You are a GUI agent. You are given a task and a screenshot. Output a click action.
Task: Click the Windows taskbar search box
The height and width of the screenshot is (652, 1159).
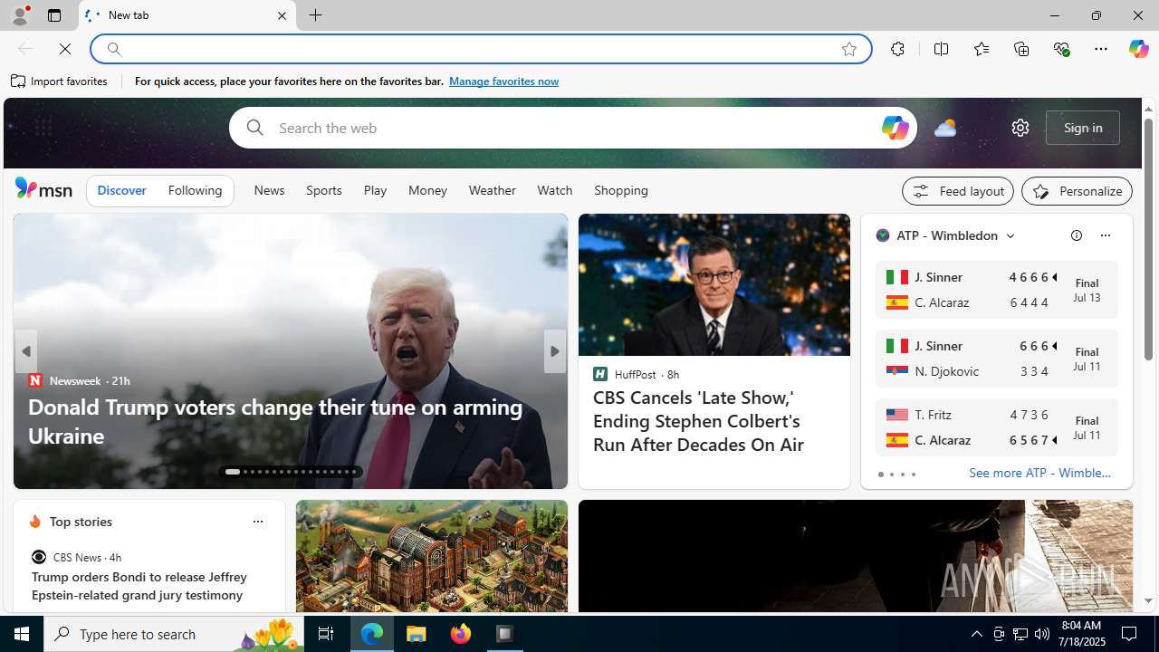pos(172,634)
